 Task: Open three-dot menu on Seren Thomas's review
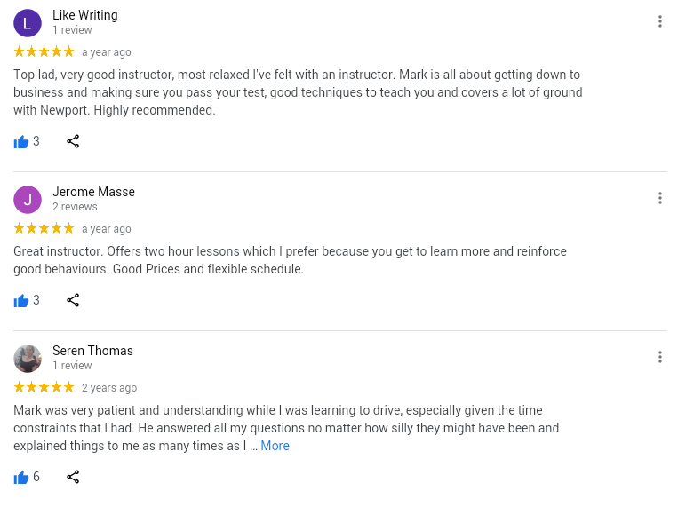tap(659, 357)
